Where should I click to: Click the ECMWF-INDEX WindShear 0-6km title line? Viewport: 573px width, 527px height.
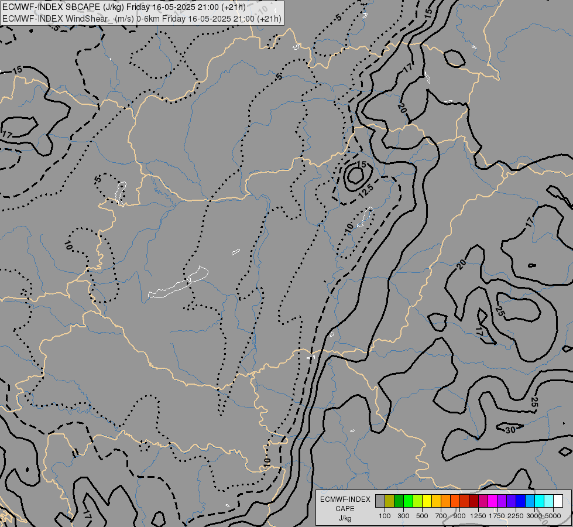[142, 18]
